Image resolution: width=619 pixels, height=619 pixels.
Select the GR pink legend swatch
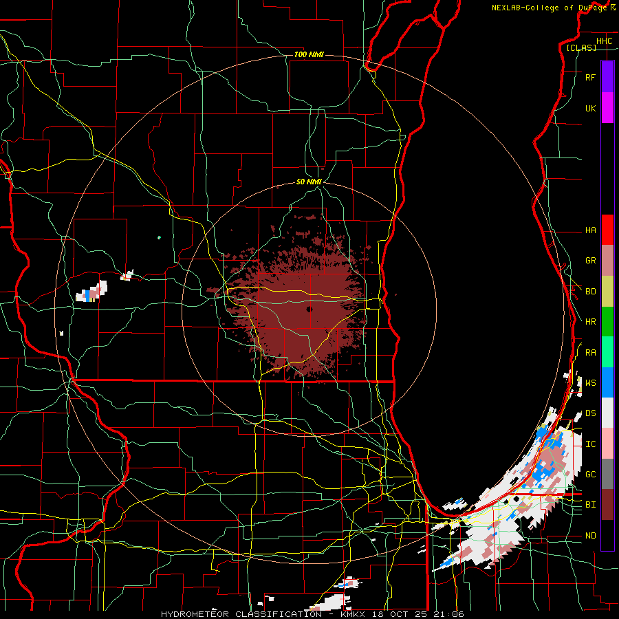[x=607, y=261]
